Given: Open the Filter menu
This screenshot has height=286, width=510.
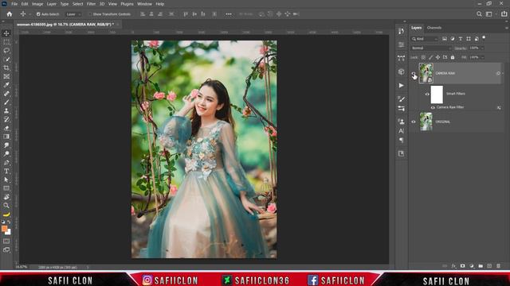Looking at the screenshot, I should pyautogui.click(x=91, y=4).
